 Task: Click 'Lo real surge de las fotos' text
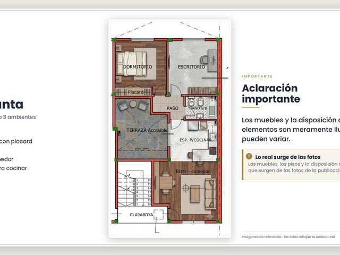288,157
